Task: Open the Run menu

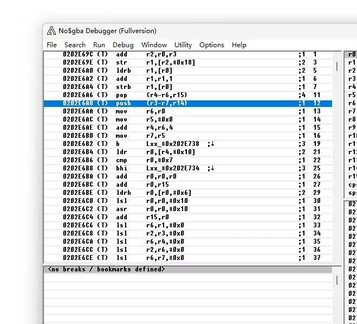Action: (99, 45)
